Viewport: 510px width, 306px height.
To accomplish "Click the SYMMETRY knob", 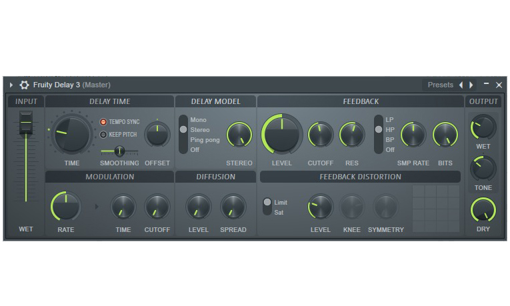I will pyautogui.click(x=386, y=207).
